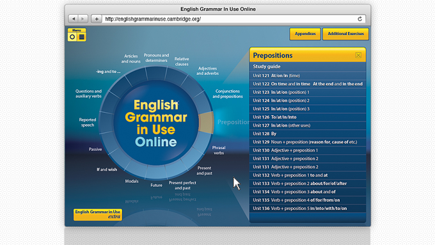Select the -ing and to ... section
435x245 pixels.
tap(108, 72)
